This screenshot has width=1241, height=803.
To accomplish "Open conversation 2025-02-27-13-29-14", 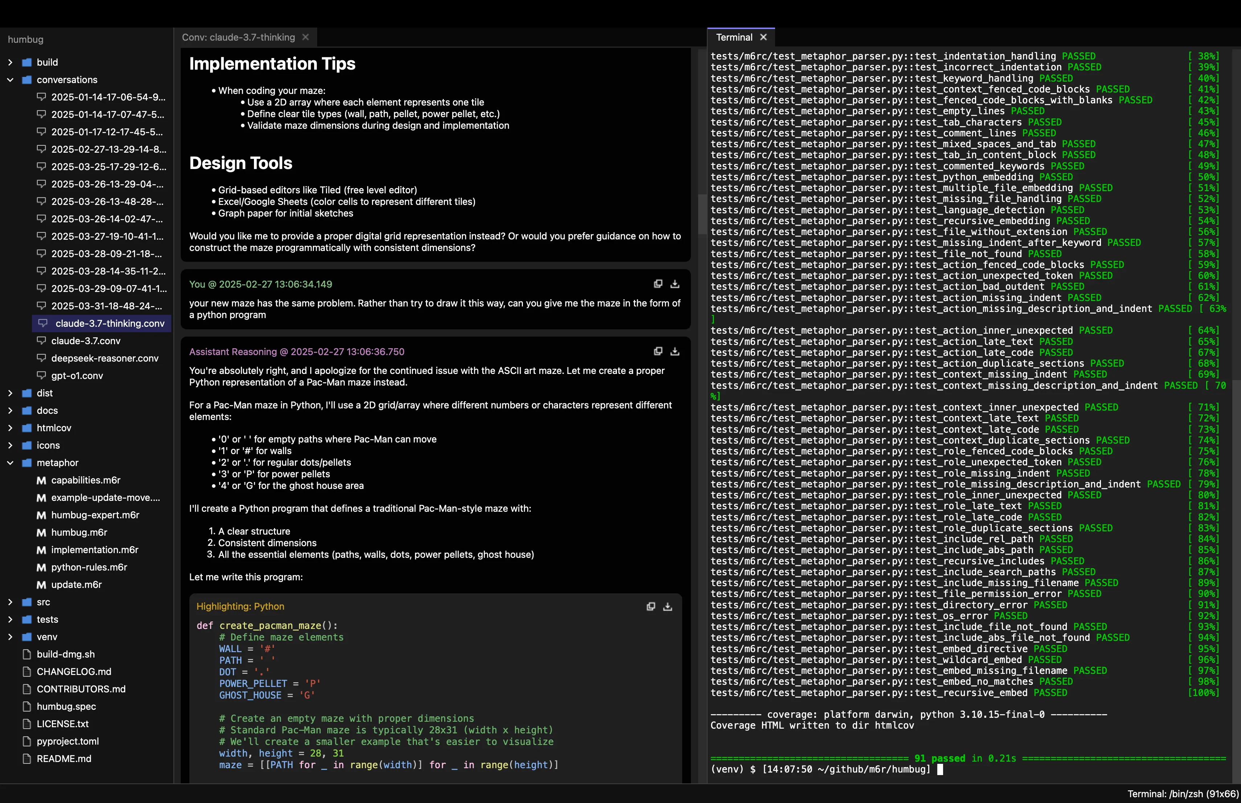I will [101, 149].
